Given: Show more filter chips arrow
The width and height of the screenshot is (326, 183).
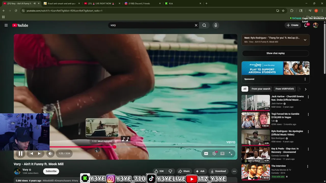Looking at the screenshot, I should (305, 89).
